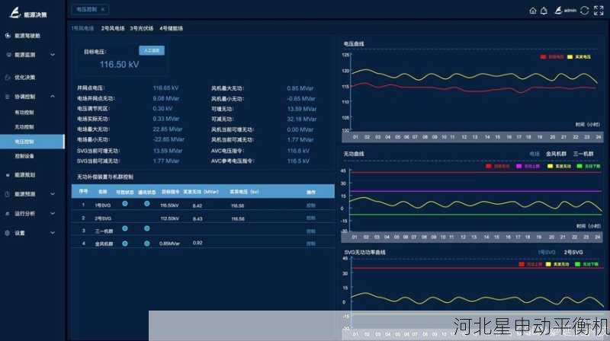The image size is (610, 341).
Task: Click the 116.50 kV target voltage value
Action: [x=119, y=65]
